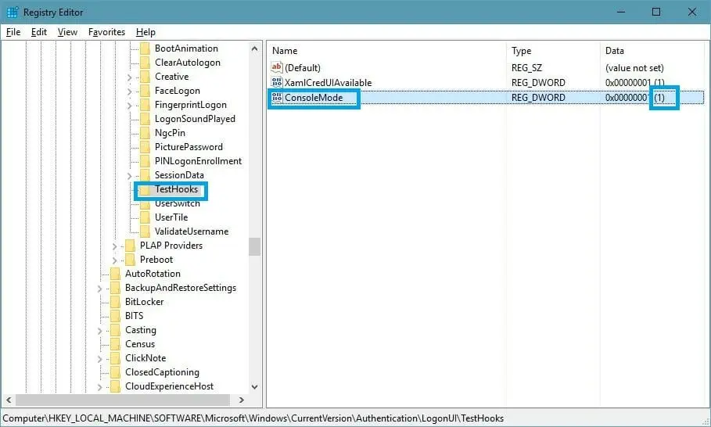Select the ConsoleMode value name

click(x=314, y=98)
